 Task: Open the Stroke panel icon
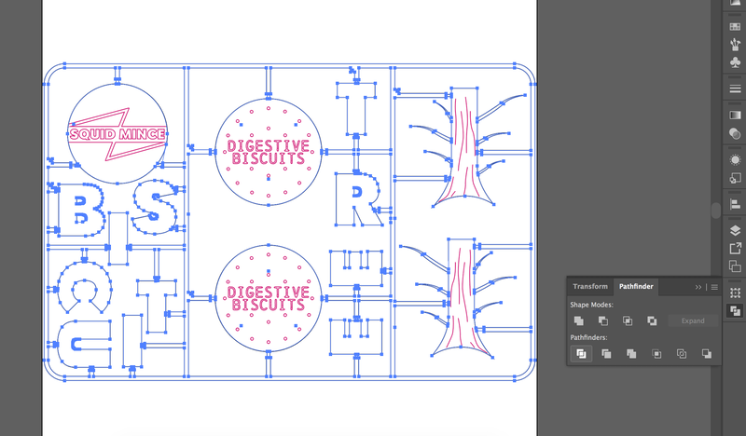735,89
